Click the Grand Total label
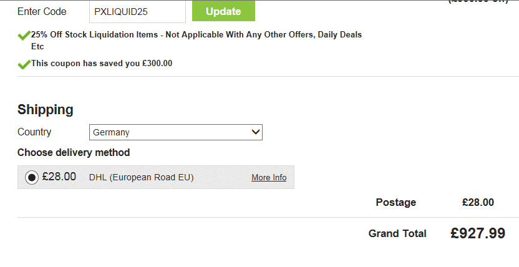The height and width of the screenshot is (267, 519). [x=397, y=233]
